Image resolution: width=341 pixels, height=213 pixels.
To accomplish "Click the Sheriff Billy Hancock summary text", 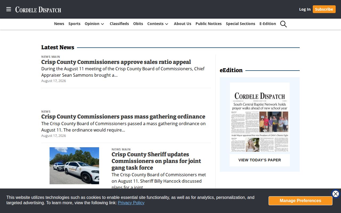I will pyautogui.click(x=159, y=181).
